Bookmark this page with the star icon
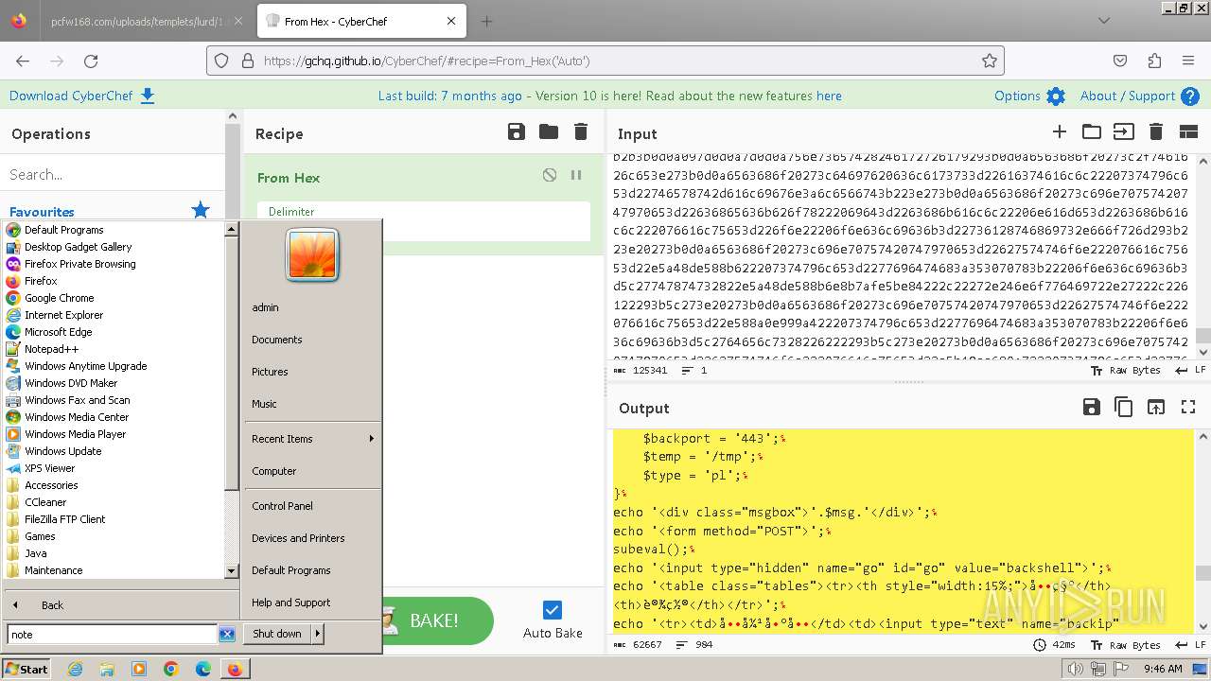The height and width of the screenshot is (681, 1211). 990,61
